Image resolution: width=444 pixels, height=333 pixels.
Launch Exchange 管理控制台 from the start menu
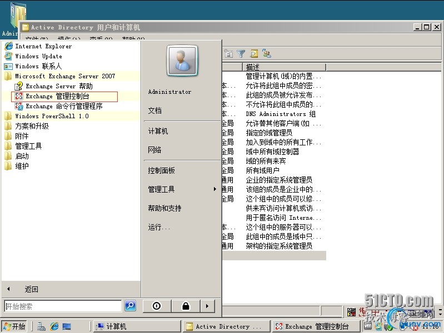(64, 97)
